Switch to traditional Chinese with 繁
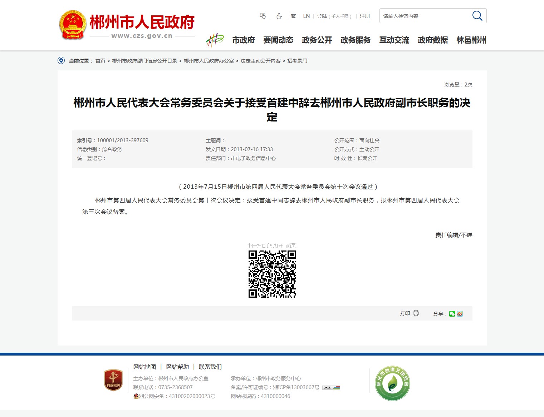Viewport: 544px width, 417px height. click(x=293, y=16)
